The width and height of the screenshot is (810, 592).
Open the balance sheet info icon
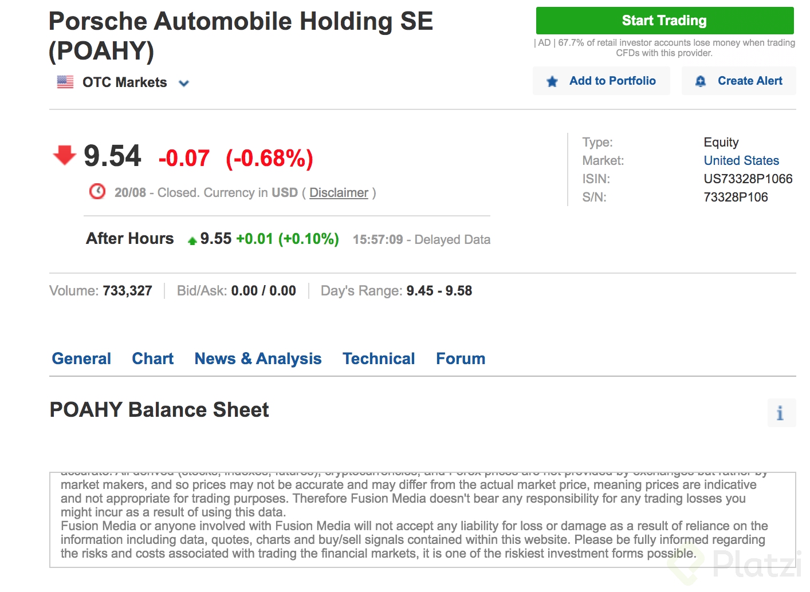pos(781,413)
